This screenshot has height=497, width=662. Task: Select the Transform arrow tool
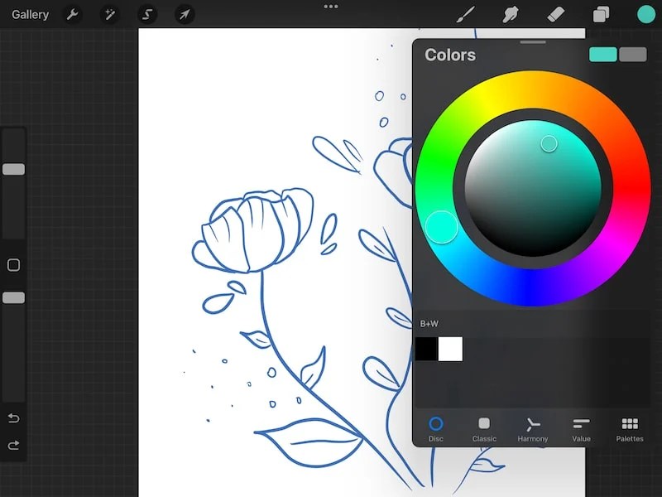(x=185, y=14)
